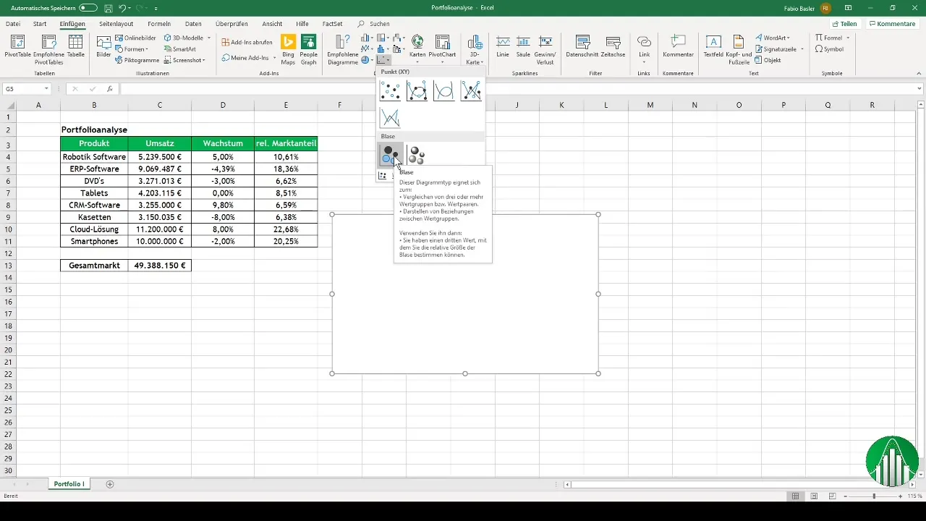
Task: Click the Bilder icon
Action: [103, 47]
